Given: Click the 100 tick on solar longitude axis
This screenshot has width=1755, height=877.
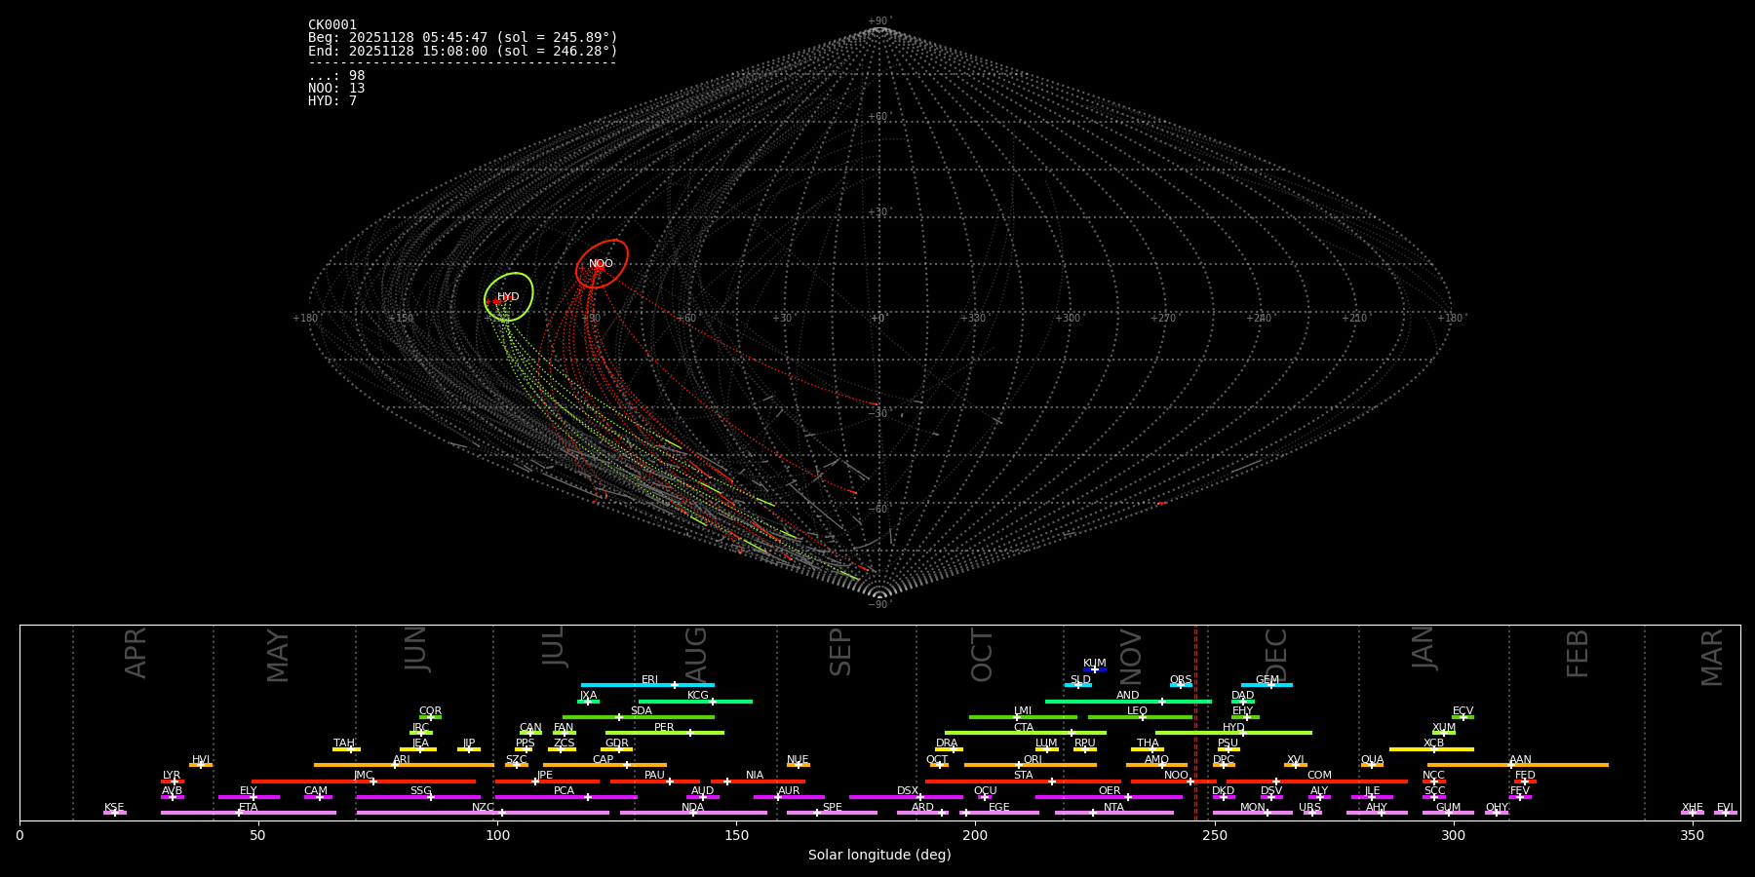Looking at the screenshot, I should click(497, 836).
